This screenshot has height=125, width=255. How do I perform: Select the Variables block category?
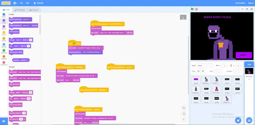click(4, 57)
